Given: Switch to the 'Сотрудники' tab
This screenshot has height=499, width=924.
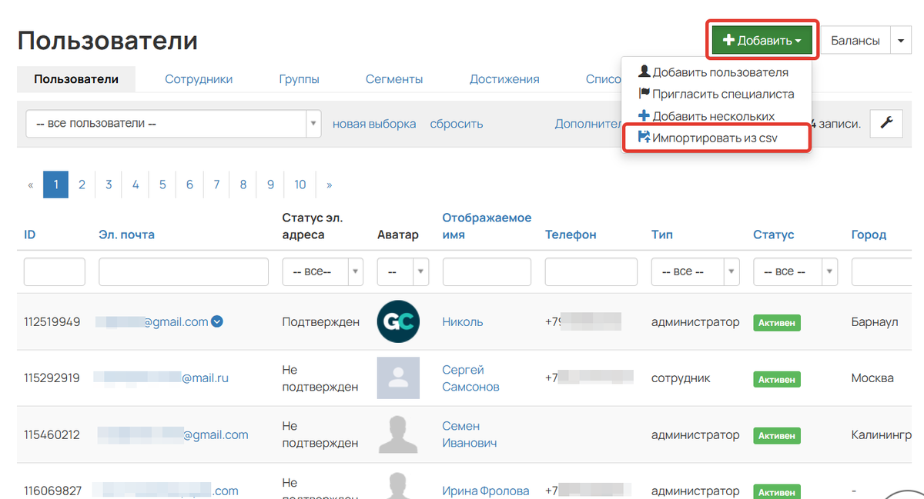Looking at the screenshot, I should (x=199, y=79).
